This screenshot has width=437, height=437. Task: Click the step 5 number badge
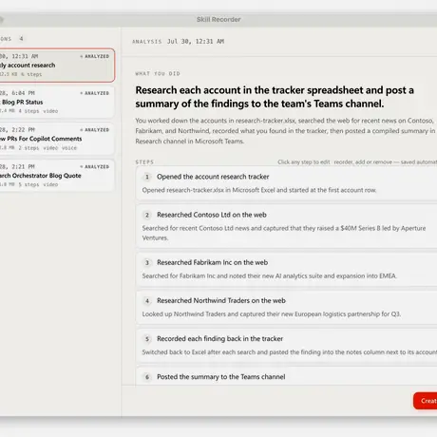(147, 339)
